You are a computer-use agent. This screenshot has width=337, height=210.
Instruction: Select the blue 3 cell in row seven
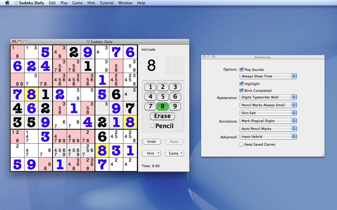coord(45,136)
